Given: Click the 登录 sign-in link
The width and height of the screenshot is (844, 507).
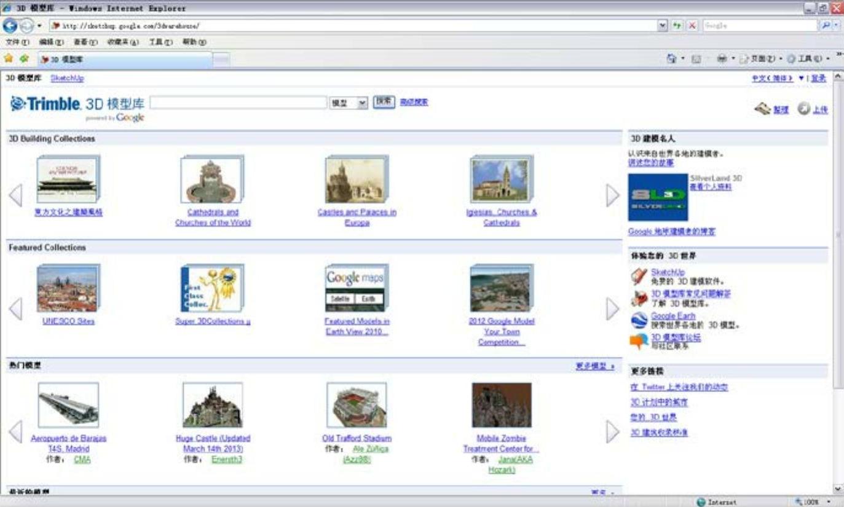Looking at the screenshot, I should (x=818, y=78).
